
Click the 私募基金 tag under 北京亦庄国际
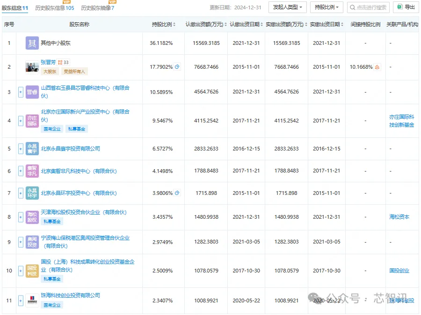coord(77,129)
